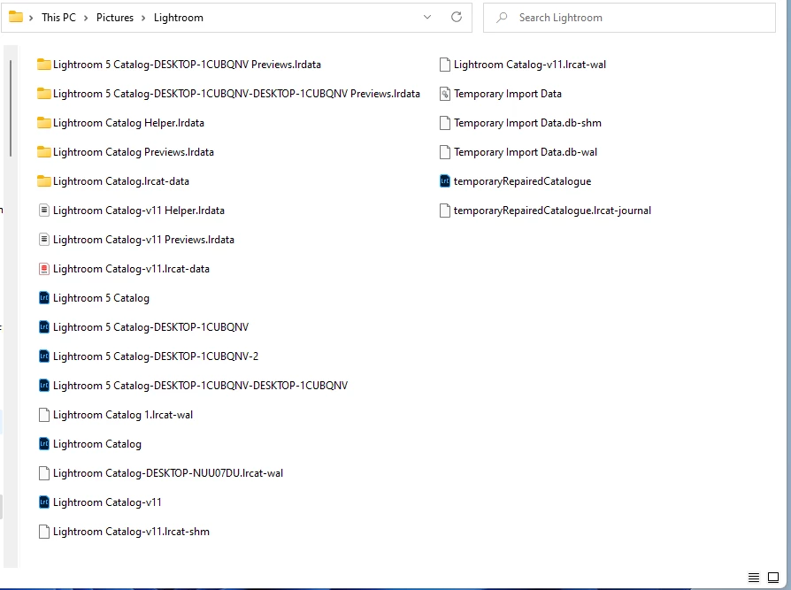Select file name Lightroom Catalog.lrcat-data
This screenshot has width=791, height=590.
121,181
